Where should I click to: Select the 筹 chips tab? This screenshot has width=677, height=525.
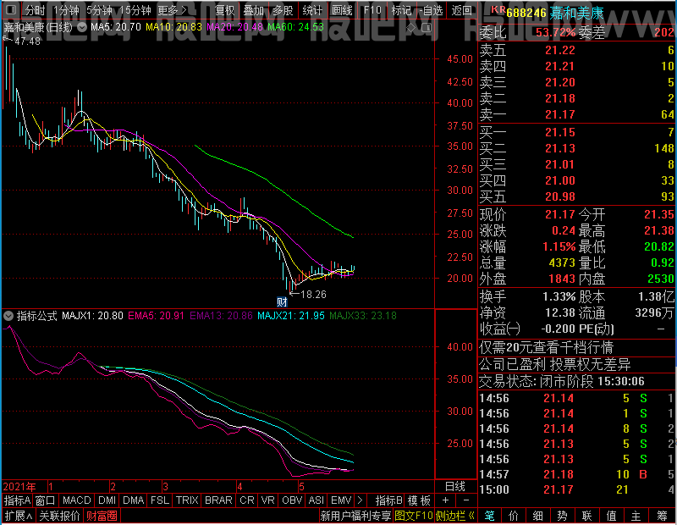663,516
